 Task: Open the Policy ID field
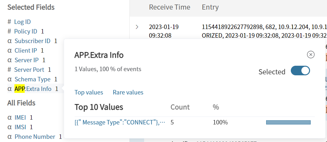(x=26, y=31)
